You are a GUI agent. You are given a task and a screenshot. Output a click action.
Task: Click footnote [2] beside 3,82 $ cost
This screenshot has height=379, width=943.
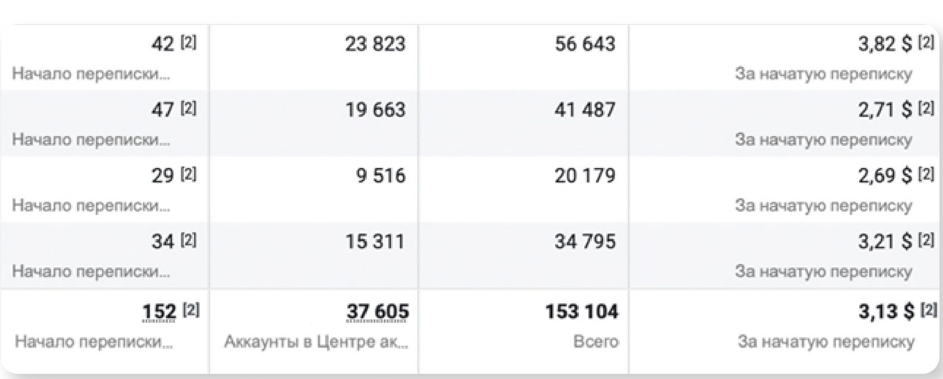(926, 42)
